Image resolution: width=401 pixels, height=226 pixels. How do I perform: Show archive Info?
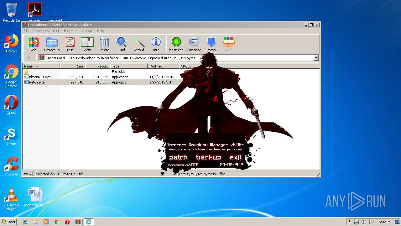pyautogui.click(x=156, y=44)
